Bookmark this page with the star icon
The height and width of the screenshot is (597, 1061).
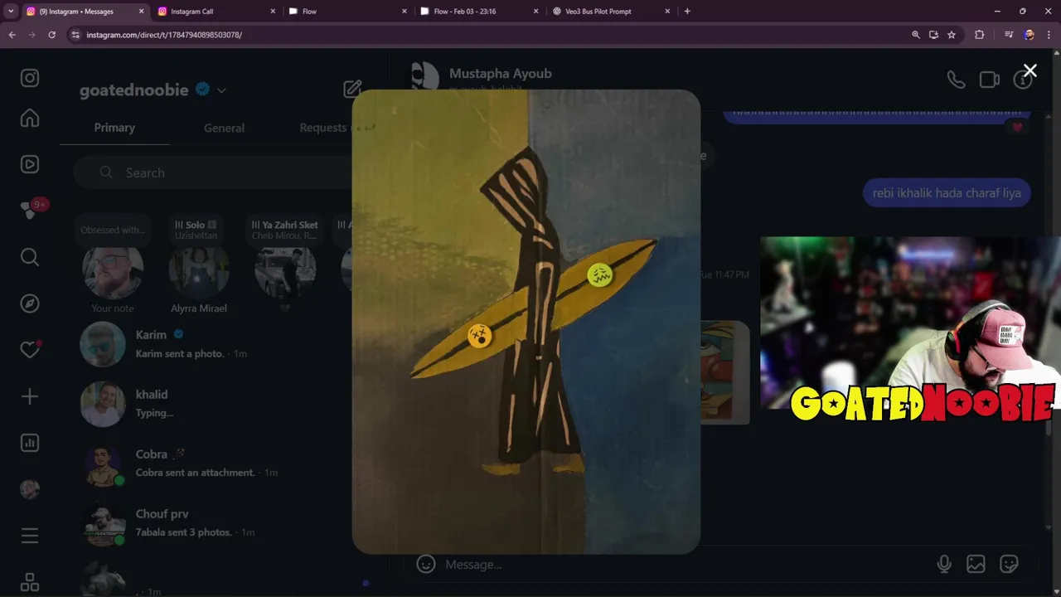(x=952, y=35)
